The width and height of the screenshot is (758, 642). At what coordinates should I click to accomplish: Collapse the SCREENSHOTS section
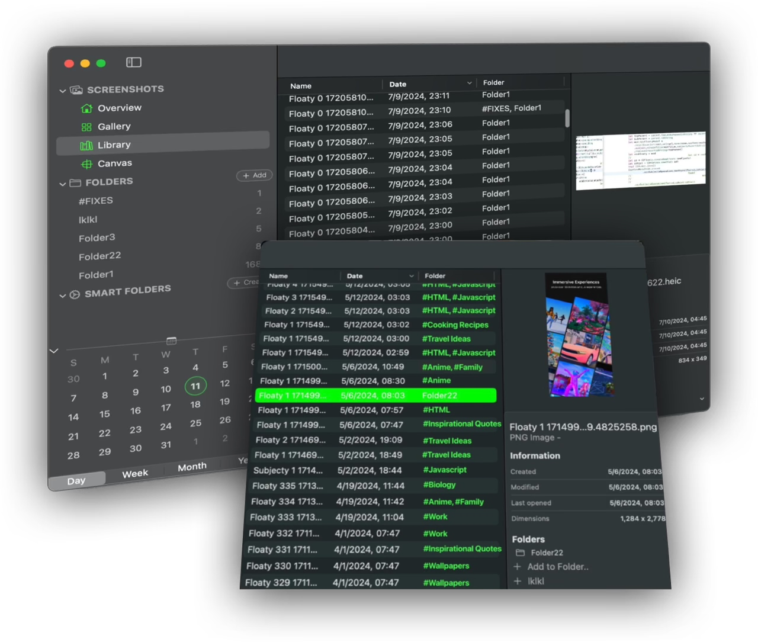[62, 91]
